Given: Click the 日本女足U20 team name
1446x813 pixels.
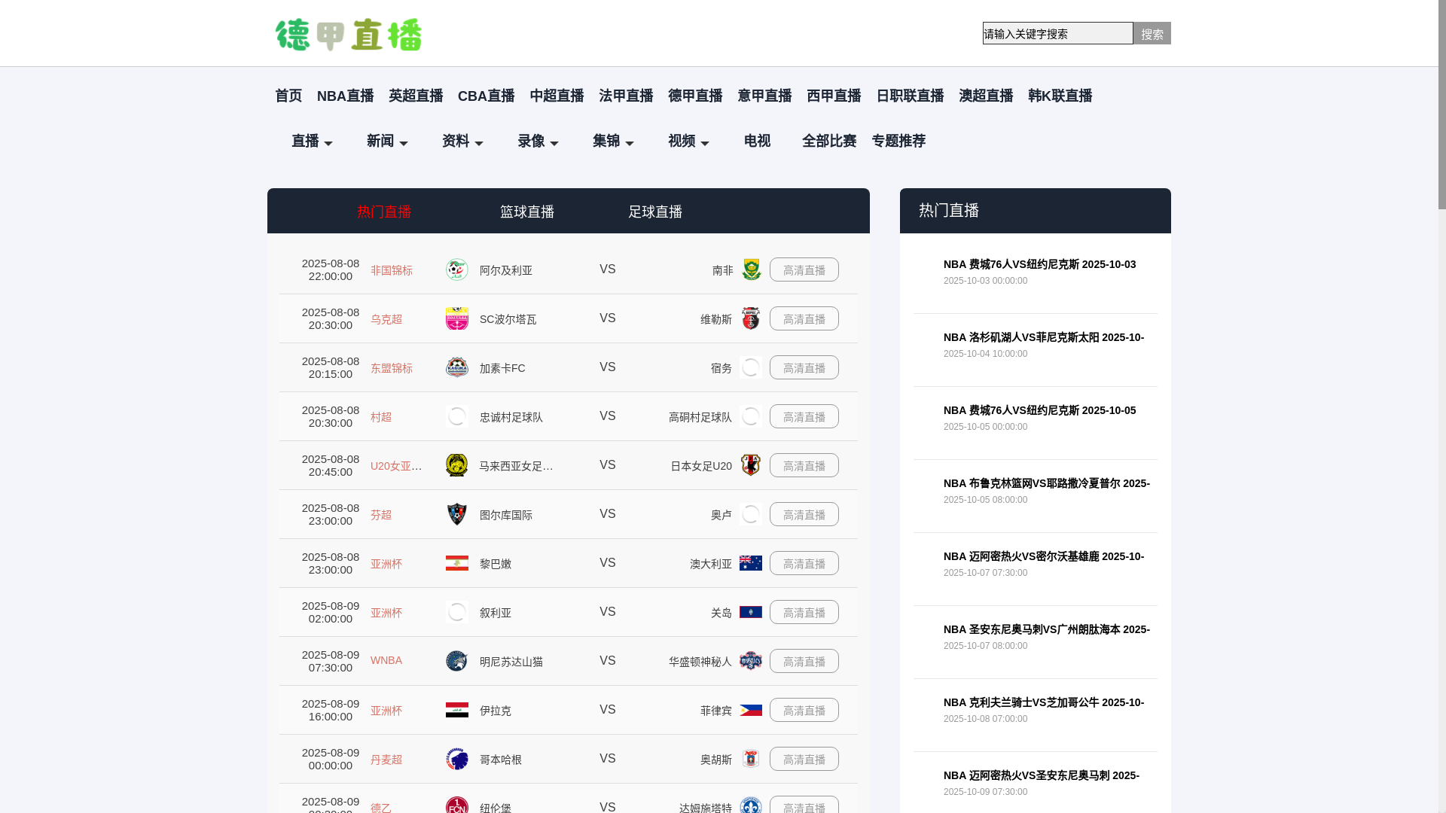Looking at the screenshot, I should (x=701, y=466).
